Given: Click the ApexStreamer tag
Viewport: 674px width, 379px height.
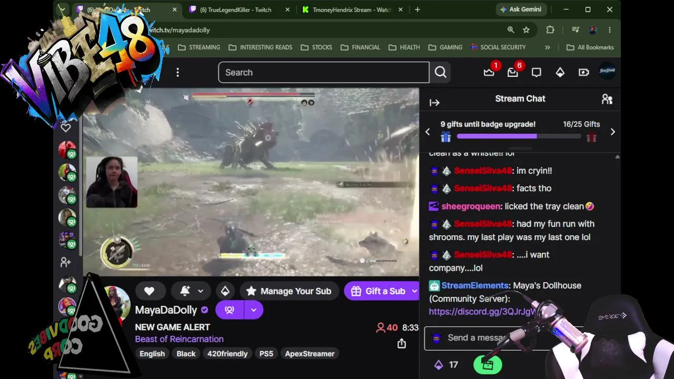Looking at the screenshot, I should 310,354.
